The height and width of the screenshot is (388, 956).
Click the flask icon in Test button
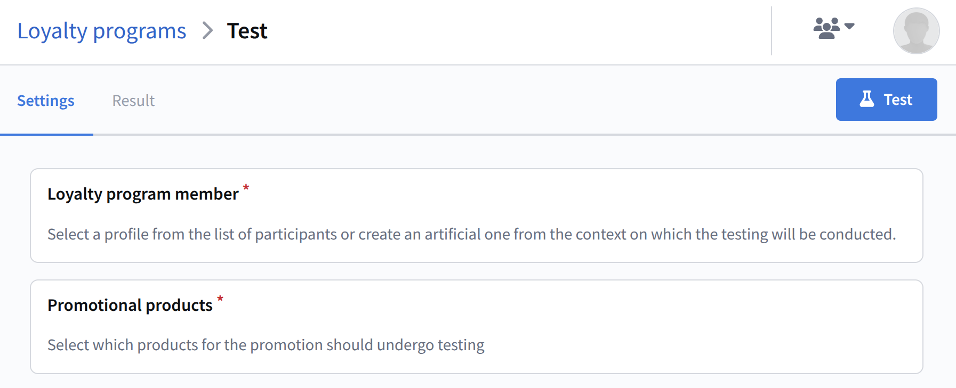(867, 99)
